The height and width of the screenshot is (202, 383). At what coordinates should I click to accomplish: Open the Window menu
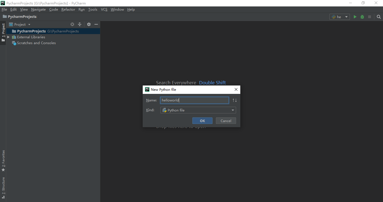pyautogui.click(x=117, y=9)
